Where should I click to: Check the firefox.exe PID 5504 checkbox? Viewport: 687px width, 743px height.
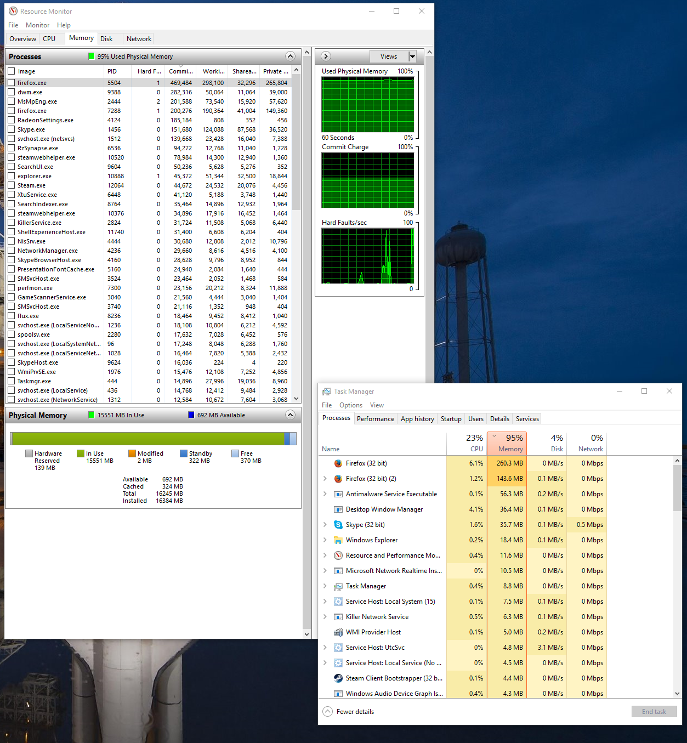[12, 82]
